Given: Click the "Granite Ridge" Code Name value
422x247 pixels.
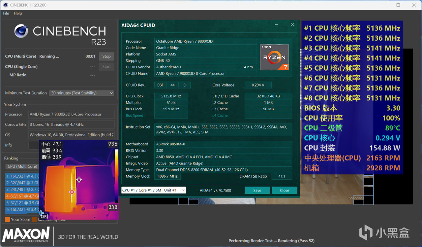Looking at the screenshot, I should click(168, 48).
